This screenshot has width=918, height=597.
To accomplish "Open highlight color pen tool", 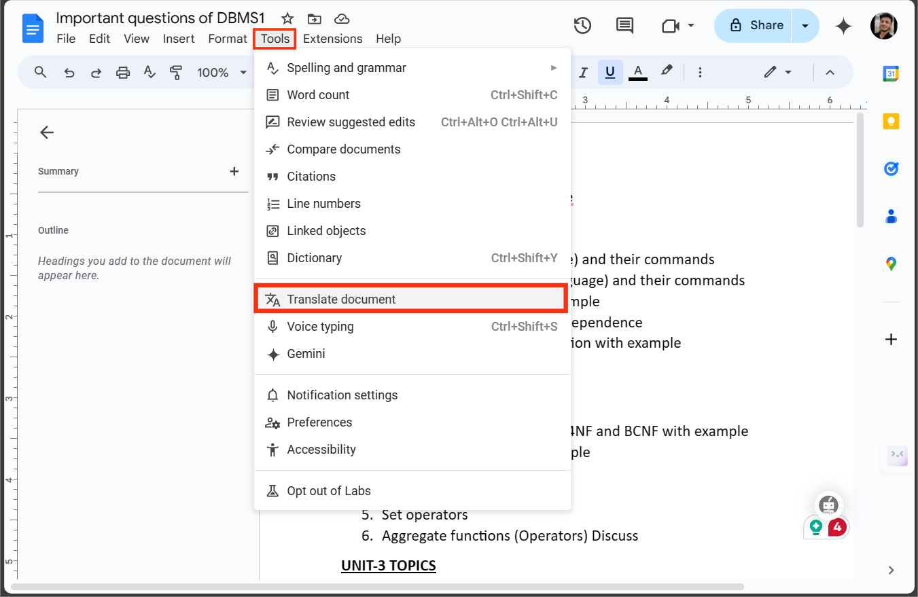I will point(667,72).
